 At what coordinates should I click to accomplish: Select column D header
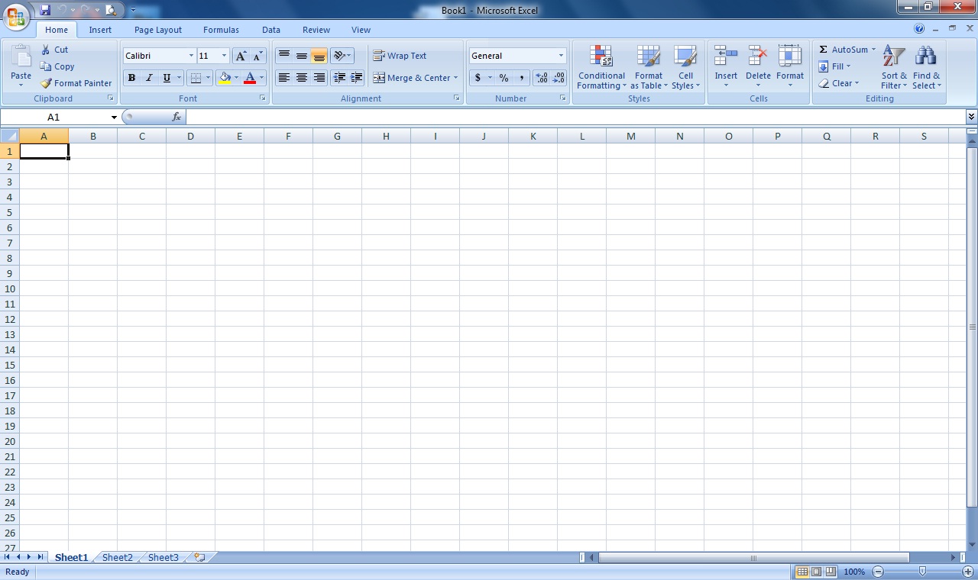(190, 136)
